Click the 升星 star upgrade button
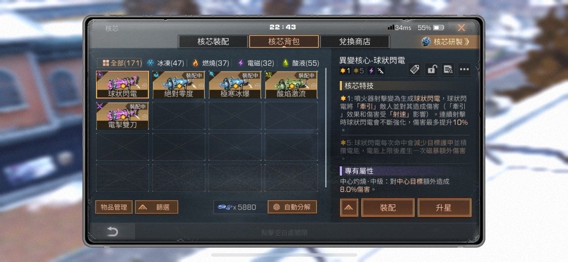 [445, 208]
